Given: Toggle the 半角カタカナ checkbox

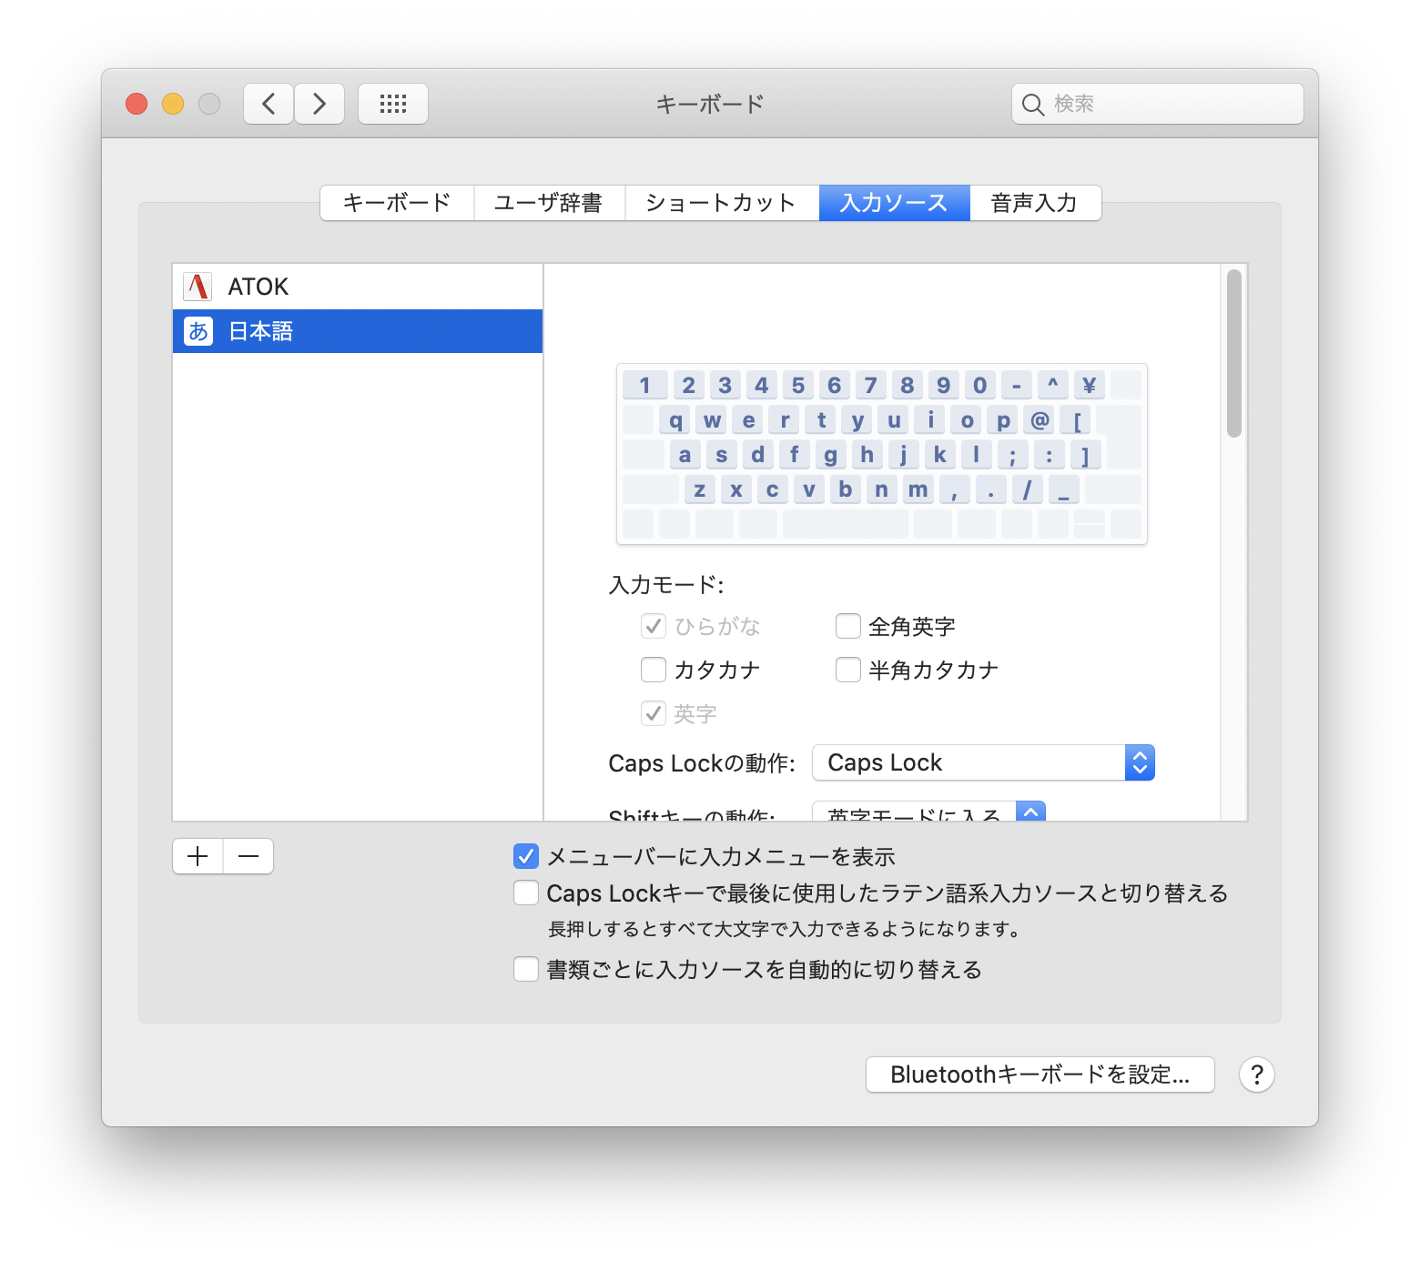Looking at the screenshot, I should pyautogui.click(x=847, y=670).
